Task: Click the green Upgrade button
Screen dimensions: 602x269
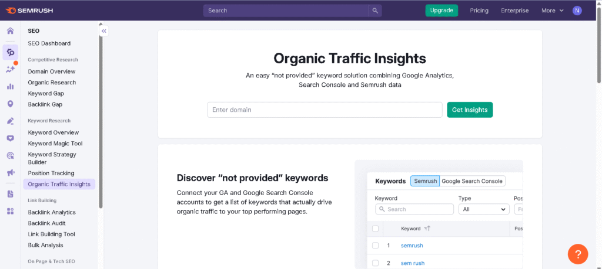Action: [442, 11]
